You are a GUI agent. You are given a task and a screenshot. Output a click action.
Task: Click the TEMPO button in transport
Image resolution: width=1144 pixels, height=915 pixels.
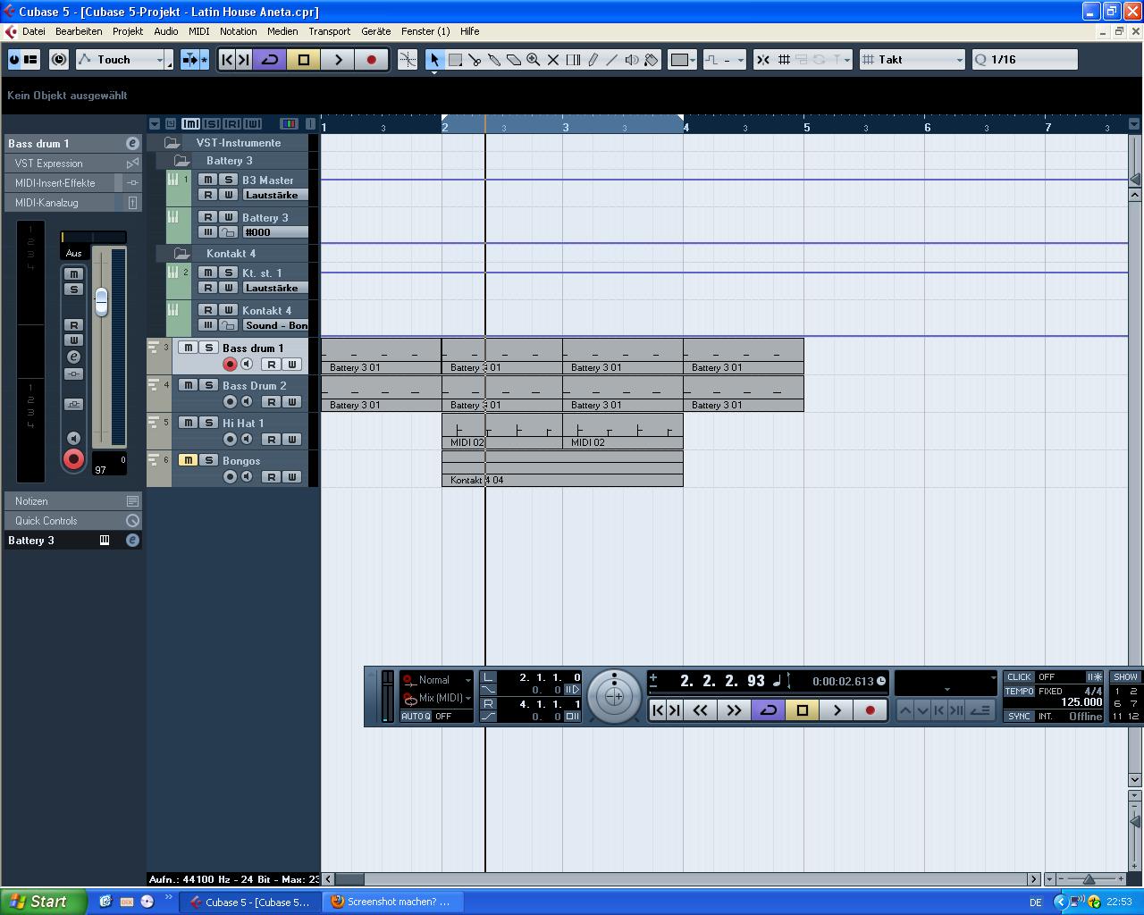(x=1019, y=692)
